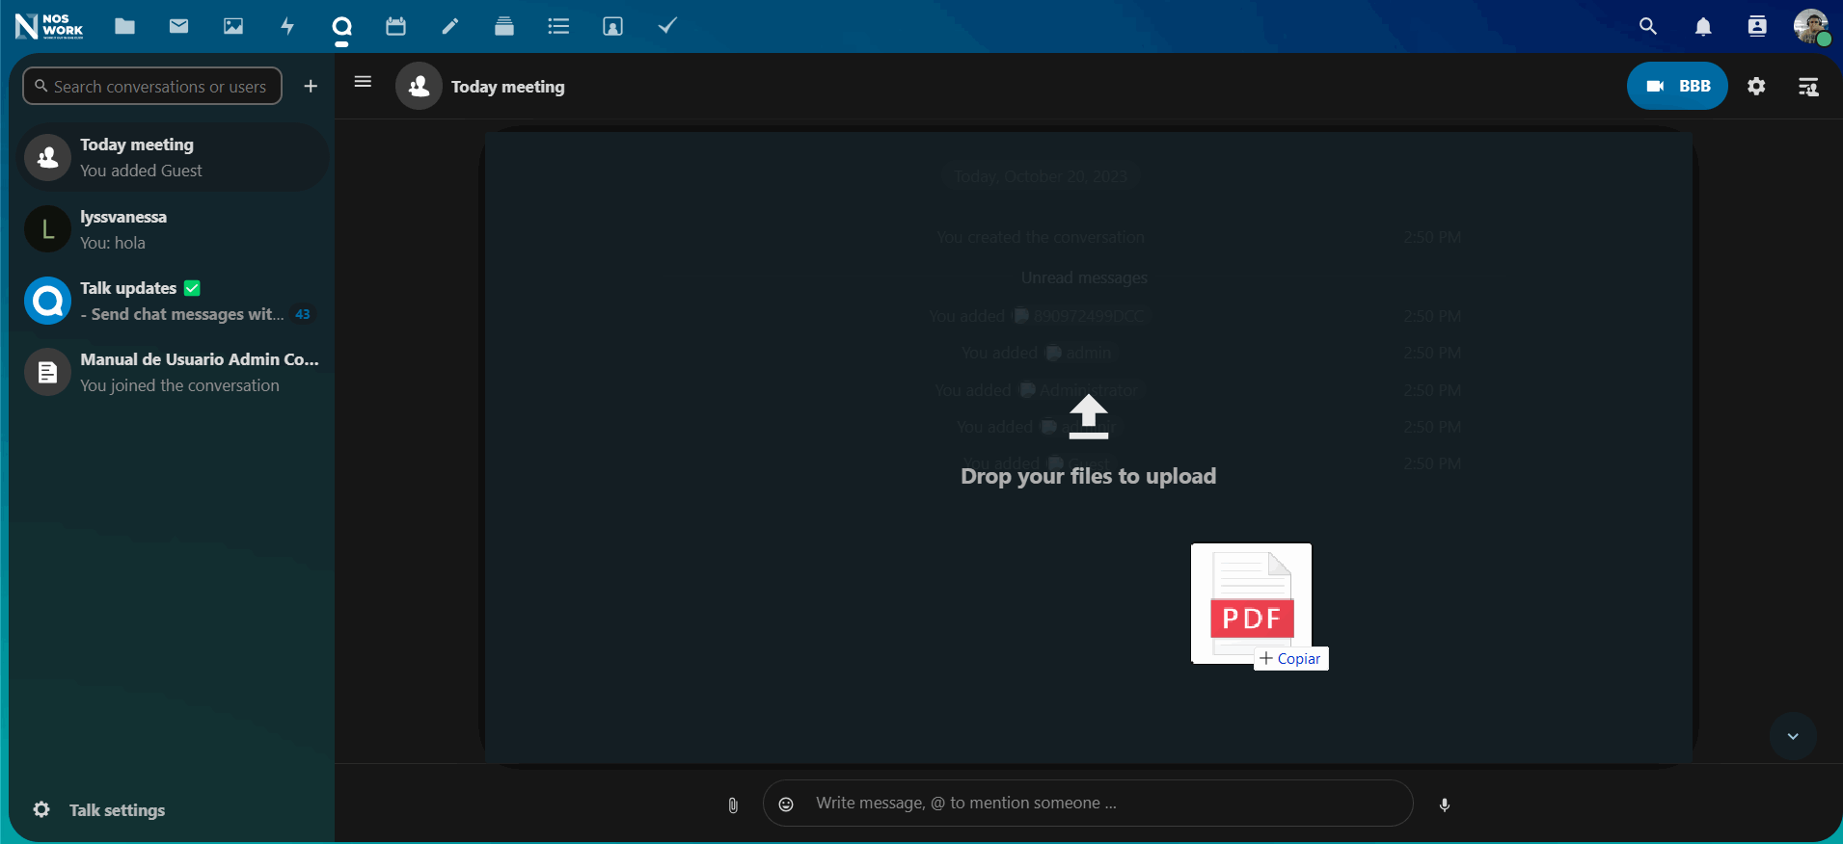Viewport: 1843px width, 844px height.
Task: Click "You joined the conversation" preview text
Action: point(179,385)
